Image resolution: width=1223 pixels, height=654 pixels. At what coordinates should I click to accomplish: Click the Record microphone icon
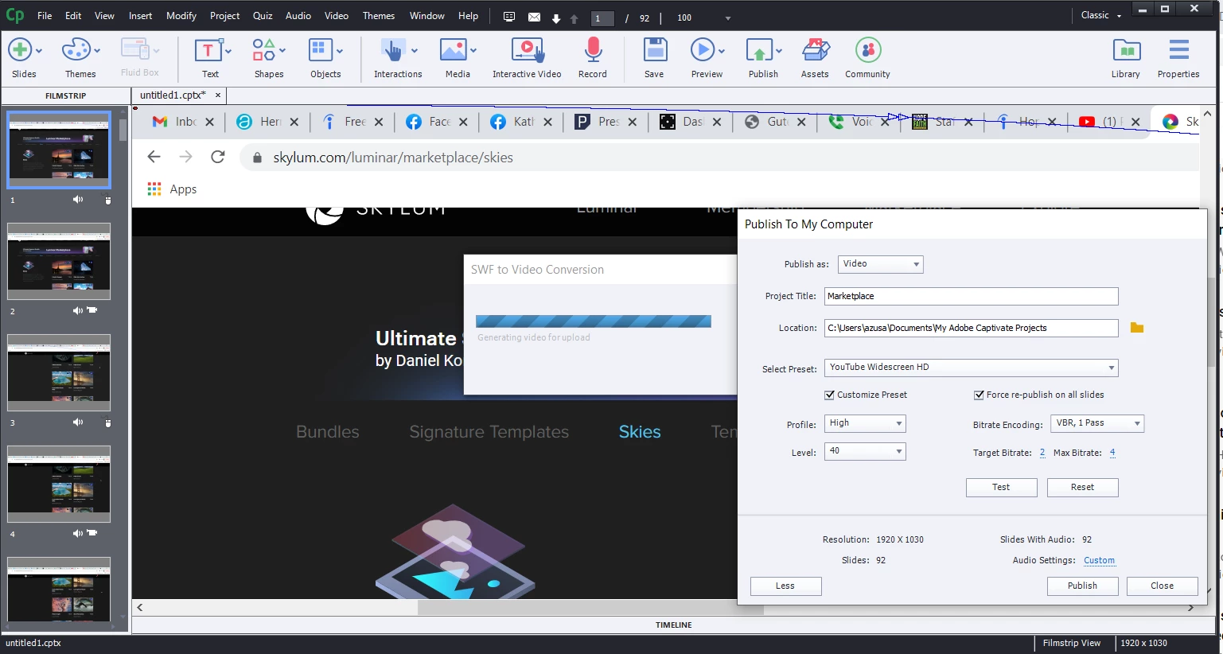(x=593, y=50)
